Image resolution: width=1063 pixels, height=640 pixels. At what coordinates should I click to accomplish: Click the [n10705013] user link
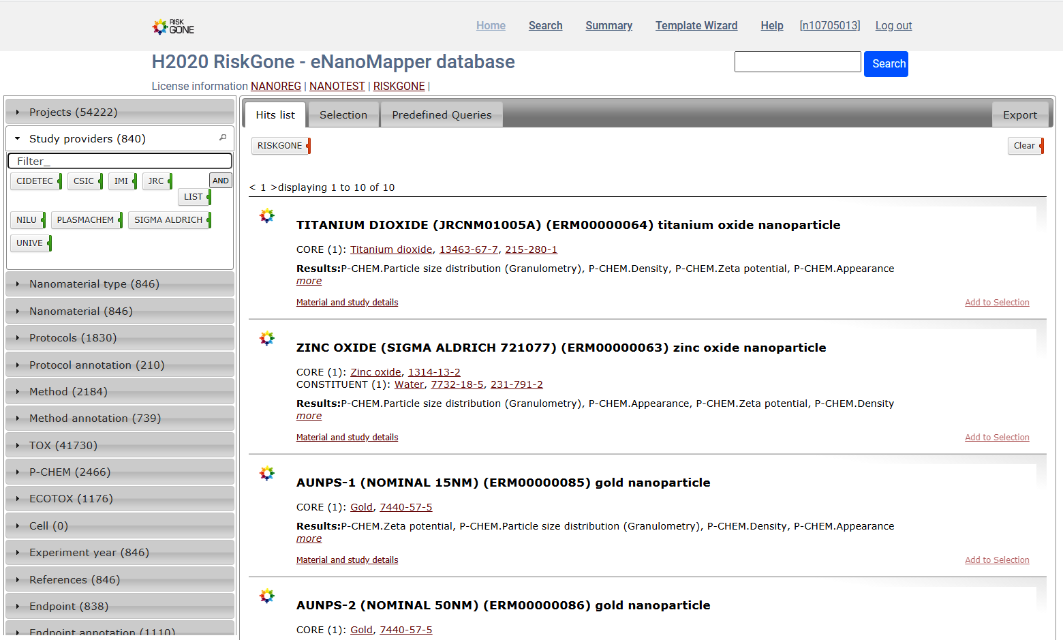click(830, 26)
